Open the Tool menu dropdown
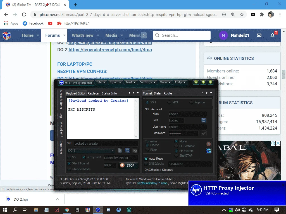The height and width of the screenshot is (214, 286). click(130, 82)
